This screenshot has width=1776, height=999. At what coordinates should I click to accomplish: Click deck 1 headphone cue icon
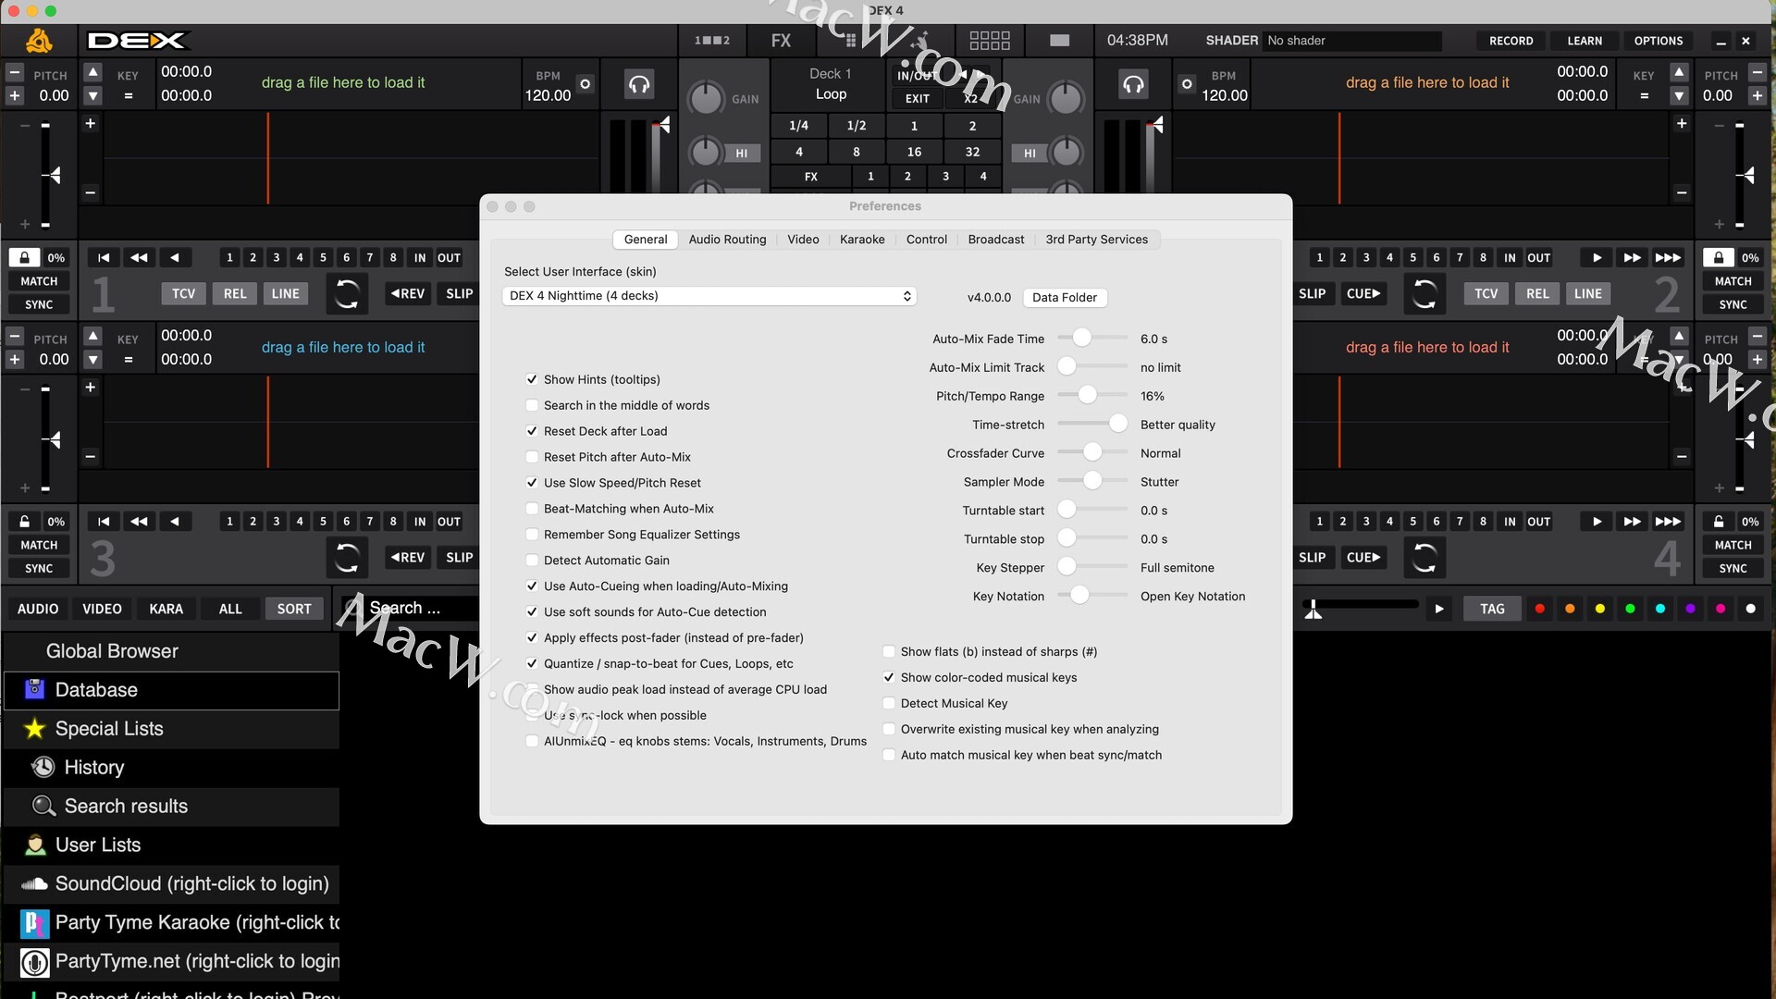click(x=638, y=84)
